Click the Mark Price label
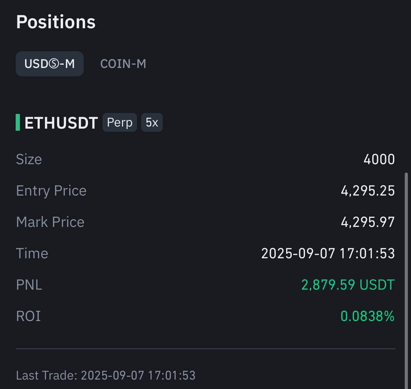Viewport: 411px width, 389px height. pos(50,222)
